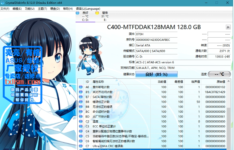Select the 未对齐访问计数 attribute name
This screenshot has width=234, height=150.
[103, 92]
